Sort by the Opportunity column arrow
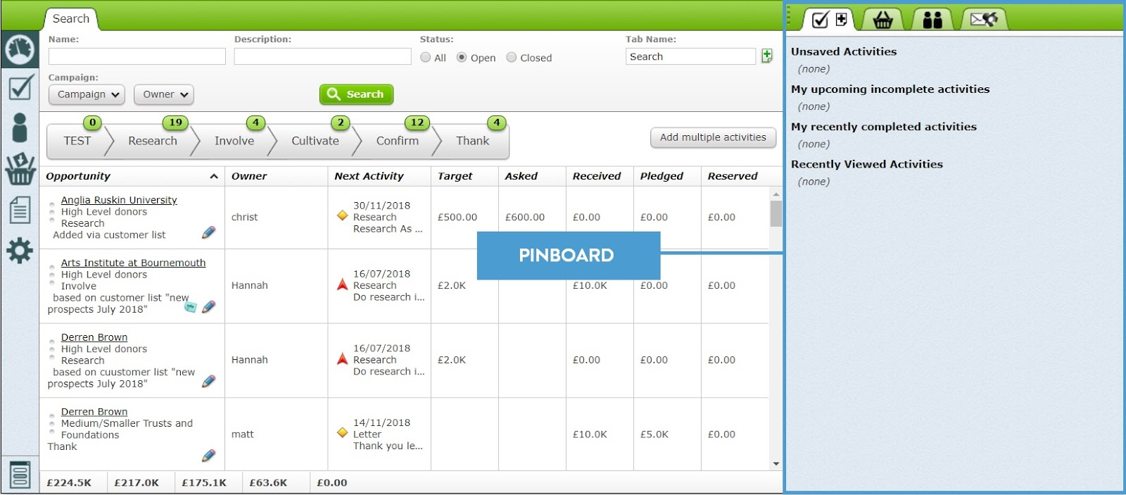This screenshot has width=1126, height=495. (214, 177)
